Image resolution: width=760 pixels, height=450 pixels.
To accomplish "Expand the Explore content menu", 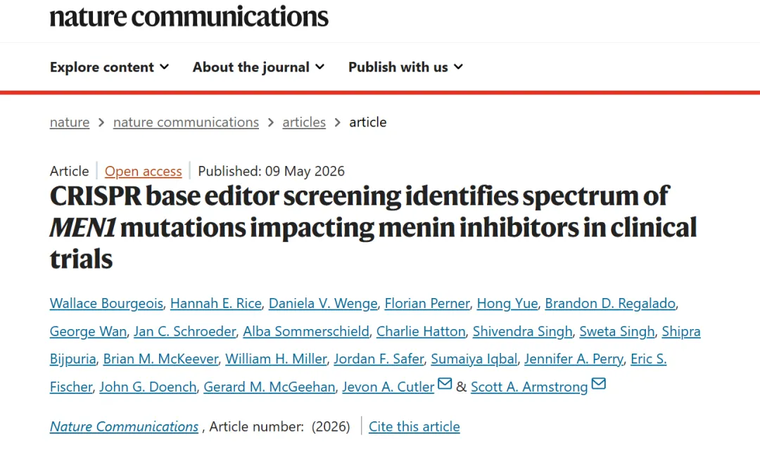I will point(110,67).
